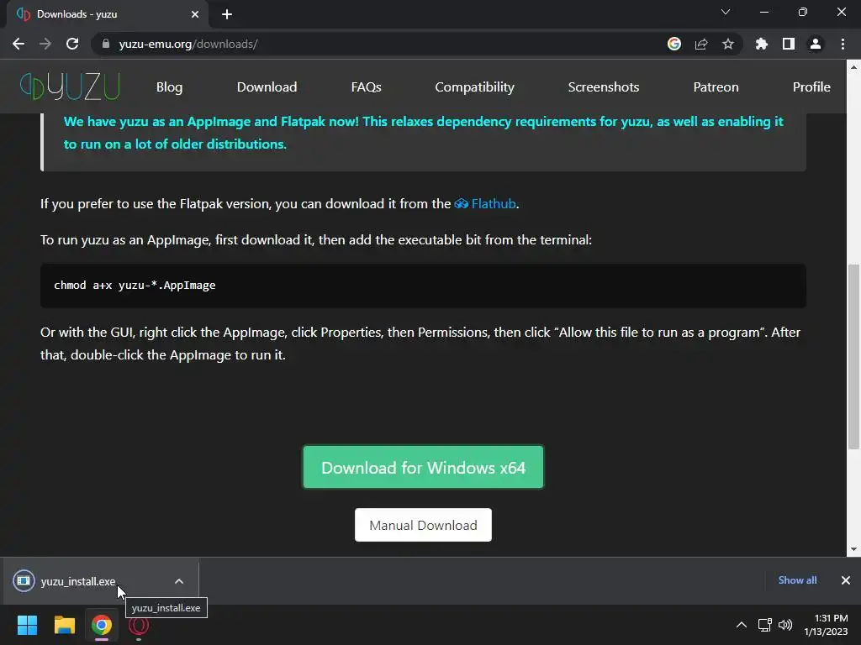The image size is (861, 645).
Task: Share this page using the share icon
Action: click(701, 44)
